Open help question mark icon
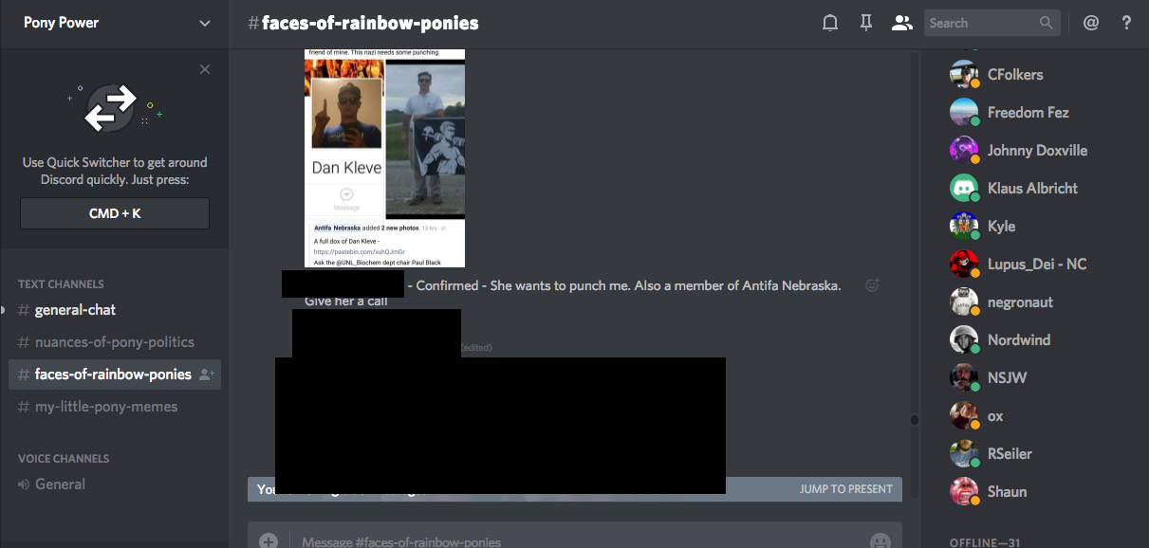This screenshot has height=548, width=1149. (x=1126, y=23)
